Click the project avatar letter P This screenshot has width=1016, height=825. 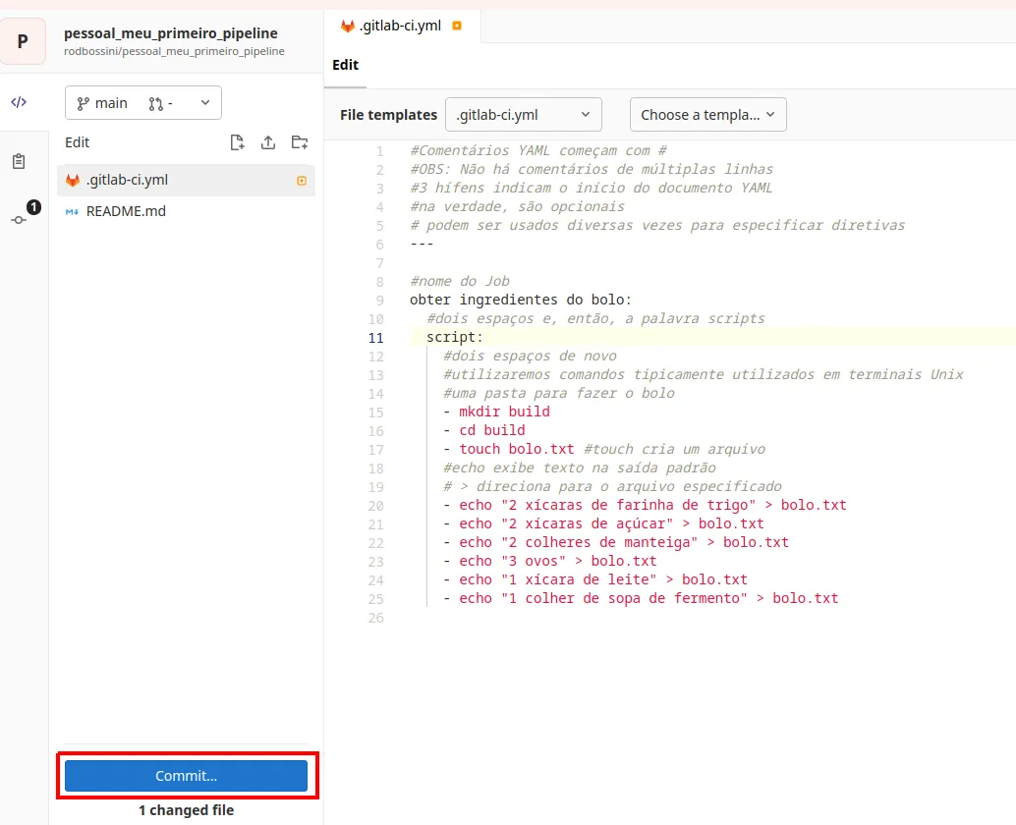coord(23,41)
